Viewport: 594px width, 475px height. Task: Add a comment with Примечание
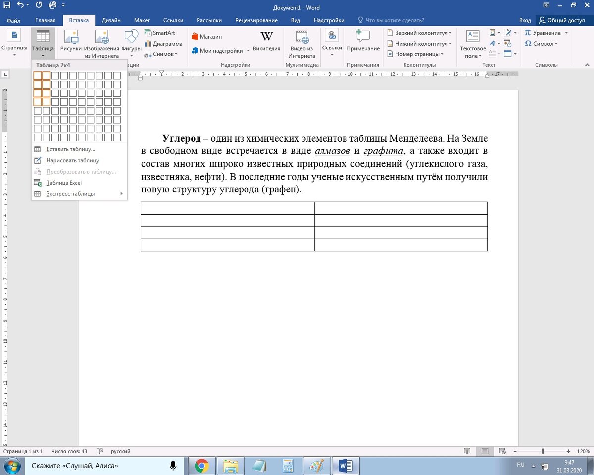click(x=363, y=41)
